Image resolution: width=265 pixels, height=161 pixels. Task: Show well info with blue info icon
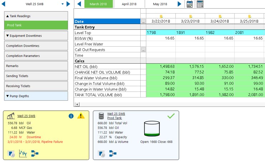71,116
